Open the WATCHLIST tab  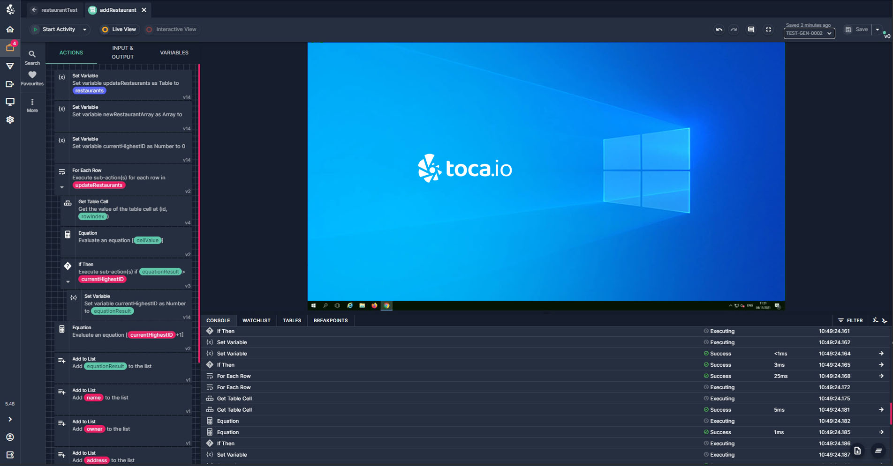(x=256, y=321)
